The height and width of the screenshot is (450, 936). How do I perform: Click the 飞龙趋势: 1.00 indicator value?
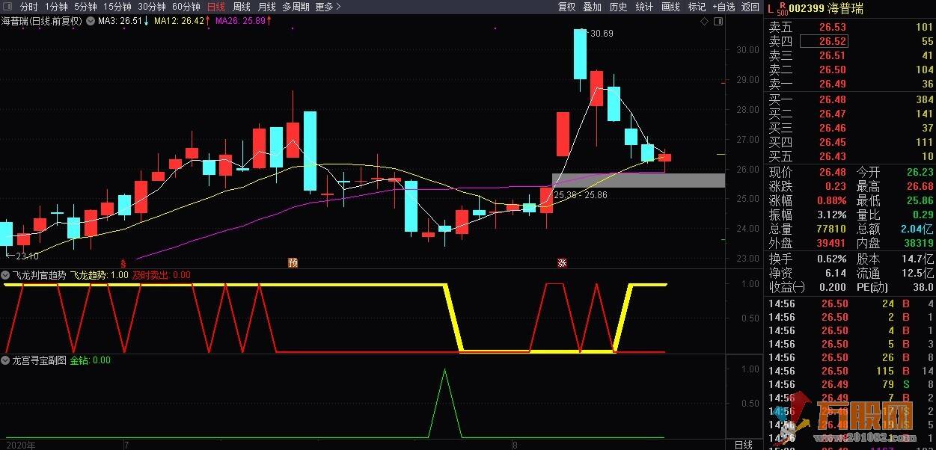point(101,275)
